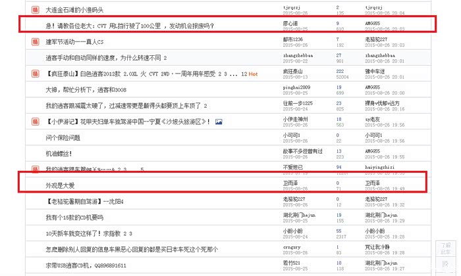
Task: Click reply count 23 on 减震太硬了 thread
Action: pos(339,103)
